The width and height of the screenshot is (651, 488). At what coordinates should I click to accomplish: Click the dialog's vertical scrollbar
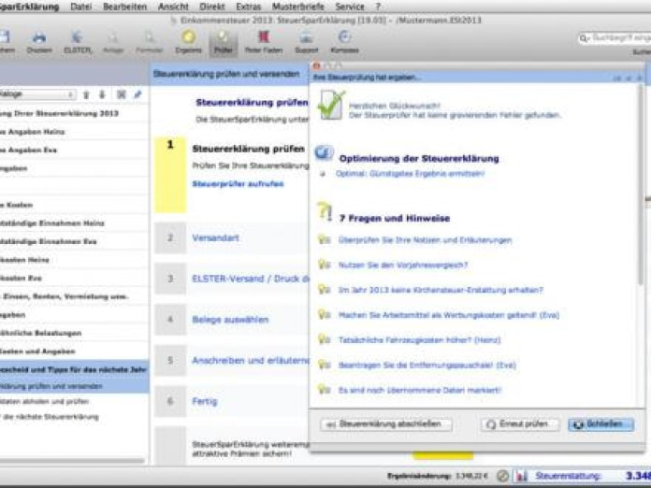point(641,185)
